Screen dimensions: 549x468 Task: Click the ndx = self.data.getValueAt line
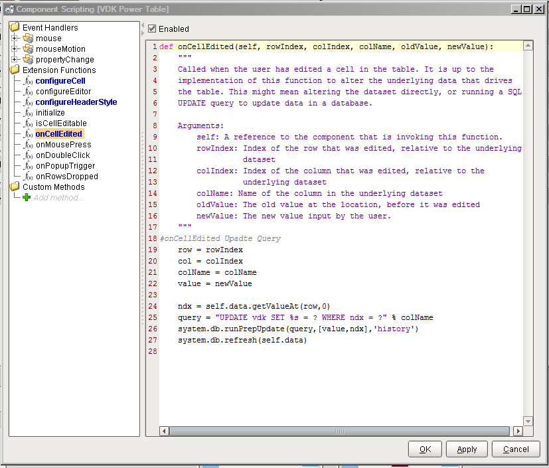(x=254, y=306)
